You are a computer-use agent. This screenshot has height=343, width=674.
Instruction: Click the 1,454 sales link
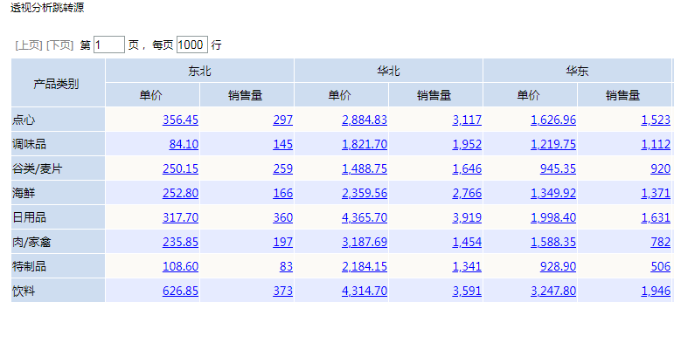(x=467, y=242)
